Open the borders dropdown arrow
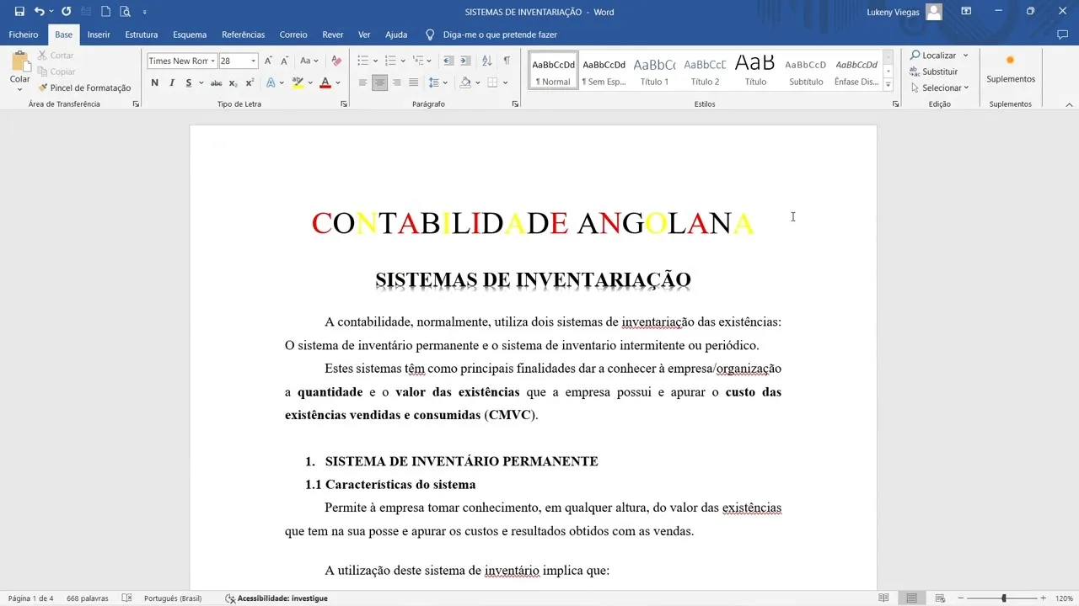The height and width of the screenshot is (606, 1079). (x=505, y=82)
